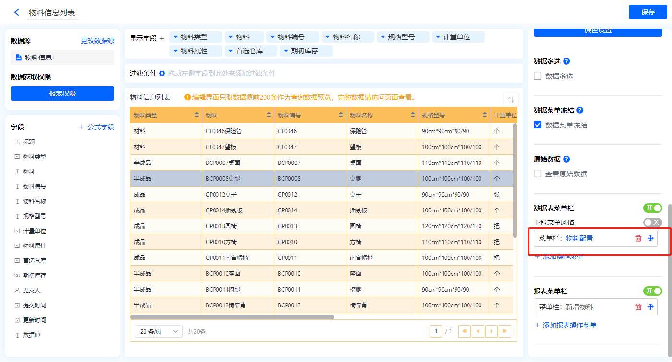672x362 pixels.
Task: Delete the 物料配置 menu item
Action: click(638, 238)
